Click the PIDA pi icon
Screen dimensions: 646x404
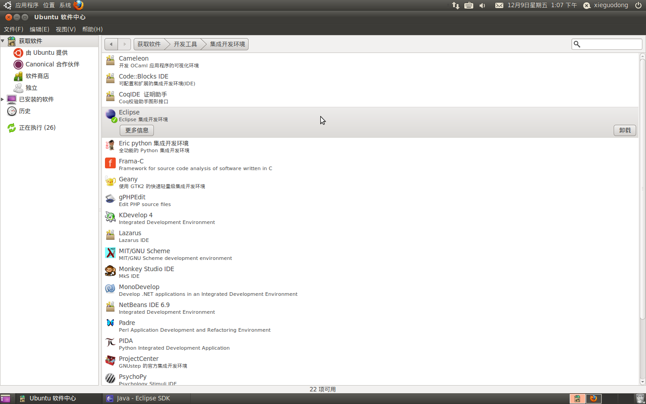[110, 343]
